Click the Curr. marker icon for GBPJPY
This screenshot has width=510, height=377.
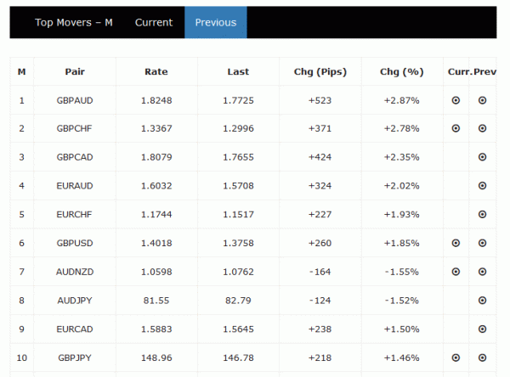pyautogui.click(x=456, y=357)
